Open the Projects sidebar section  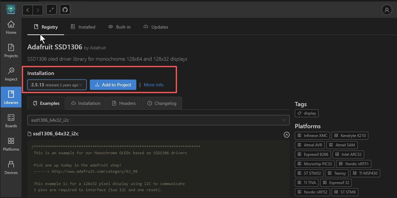[x=11, y=51]
